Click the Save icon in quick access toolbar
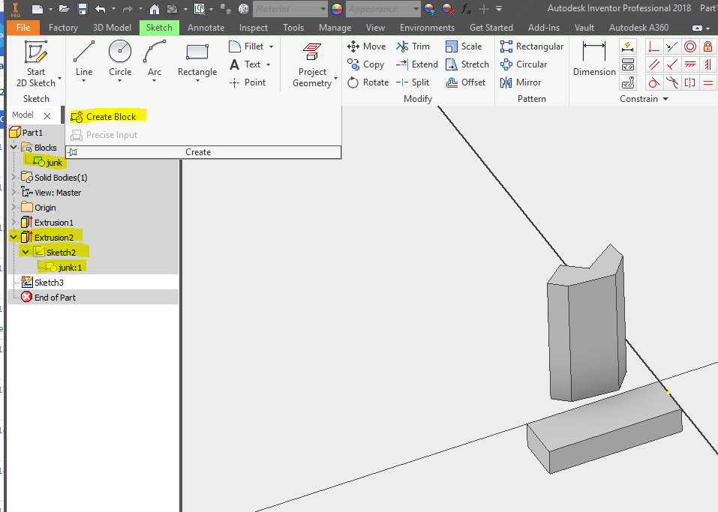This screenshot has height=512, width=718. coord(83,9)
